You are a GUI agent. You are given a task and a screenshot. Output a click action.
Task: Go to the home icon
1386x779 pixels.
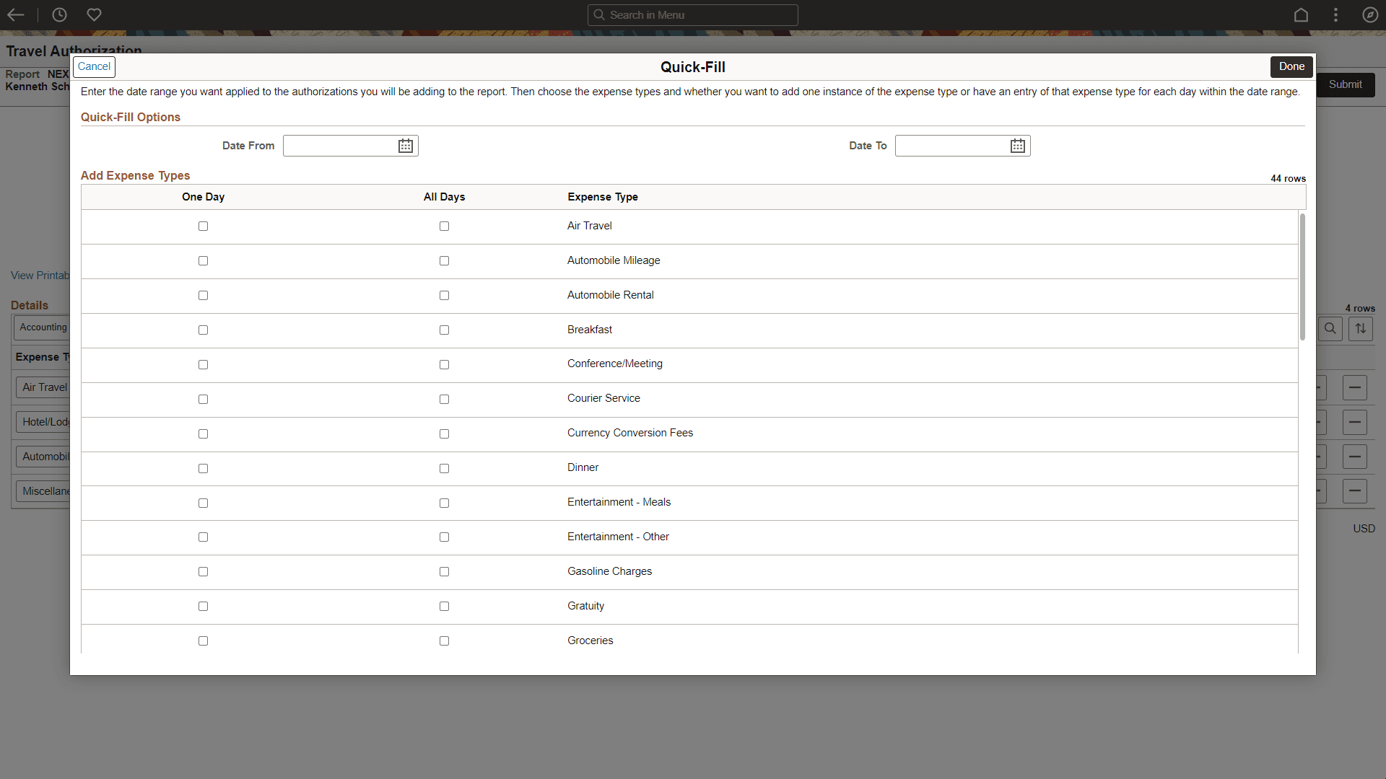(x=1301, y=14)
